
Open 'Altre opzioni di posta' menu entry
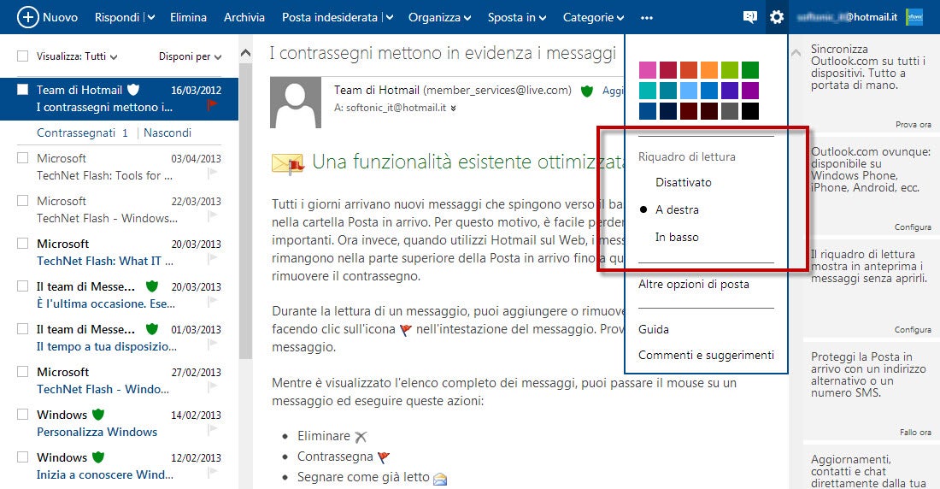click(693, 284)
